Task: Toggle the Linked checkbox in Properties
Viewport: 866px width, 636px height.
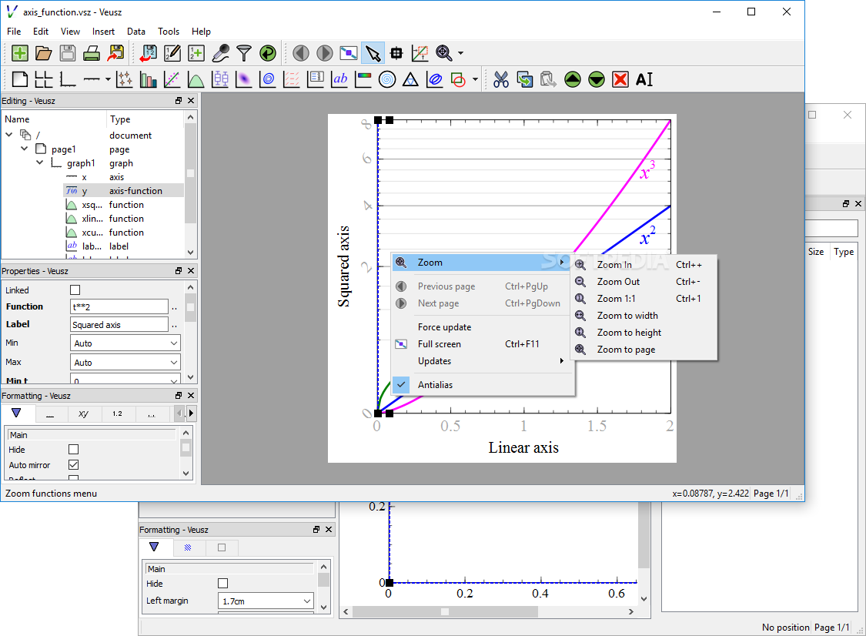Action: tap(75, 290)
